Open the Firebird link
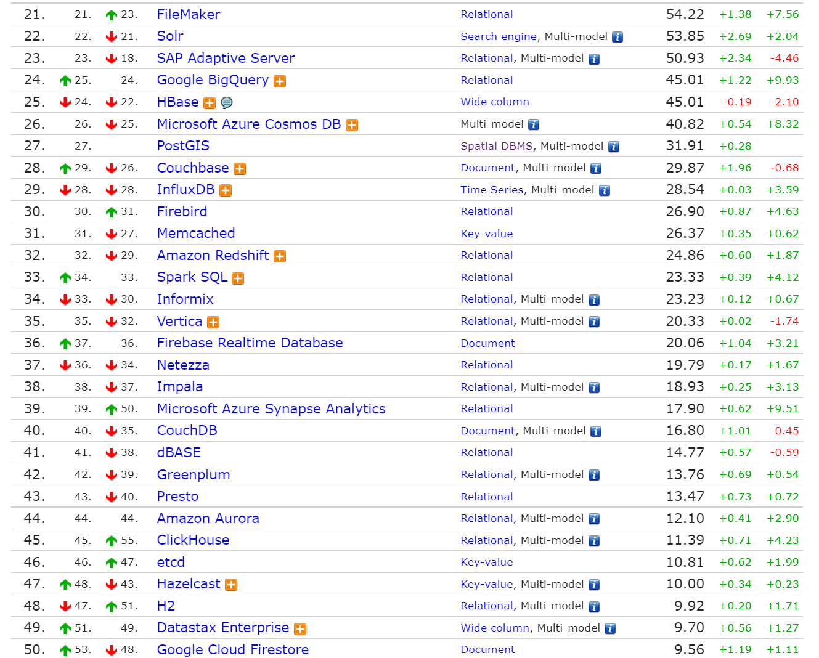This screenshot has width=819, height=658. tap(182, 211)
